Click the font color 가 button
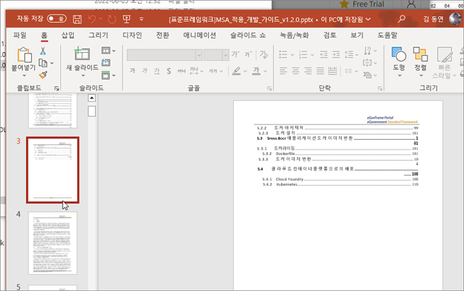Screen dimensions: 464x291 point(256,71)
